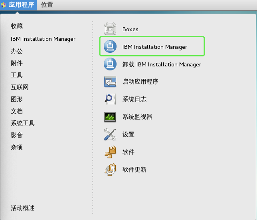
Task: Launch IBM Installation Manager via highlighted label
Action: click(155, 47)
